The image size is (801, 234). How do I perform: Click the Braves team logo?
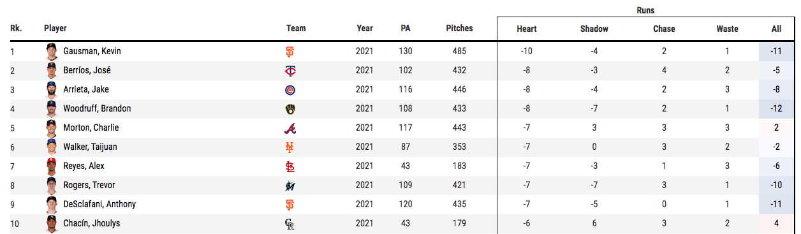point(290,128)
